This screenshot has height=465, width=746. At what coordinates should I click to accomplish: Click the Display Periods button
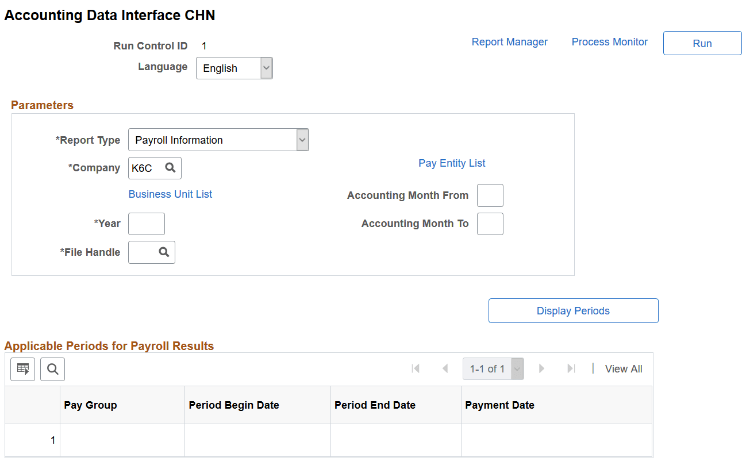pyautogui.click(x=573, y=310)
